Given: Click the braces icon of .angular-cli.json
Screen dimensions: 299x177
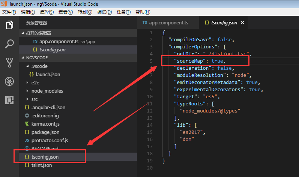Looking at the screenshot, I should 27,108.
